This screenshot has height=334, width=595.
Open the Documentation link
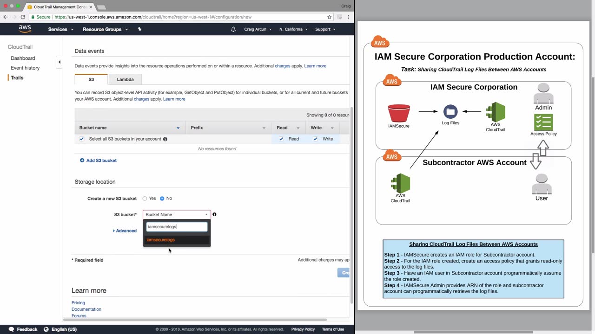[x=86, y=309]
